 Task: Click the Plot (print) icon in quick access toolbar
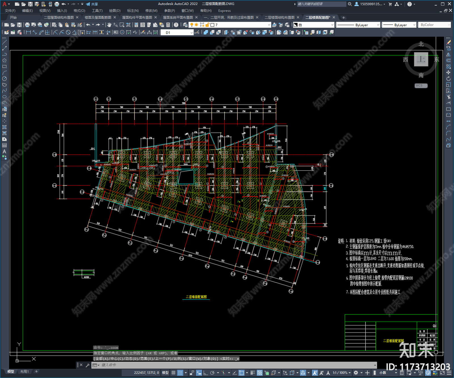57,4
